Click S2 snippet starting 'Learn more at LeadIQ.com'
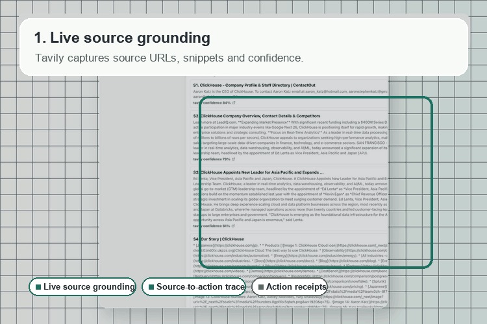The height and width of the screenshot is (324, 487). pyautogui.click(x=290, y=137)
